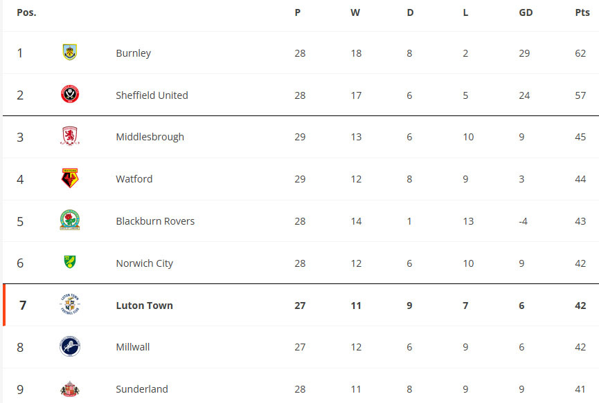The height and width of the screenshot is (403, 599).
Task: Click the Sheffield United club crest
Action: [70, 94]
